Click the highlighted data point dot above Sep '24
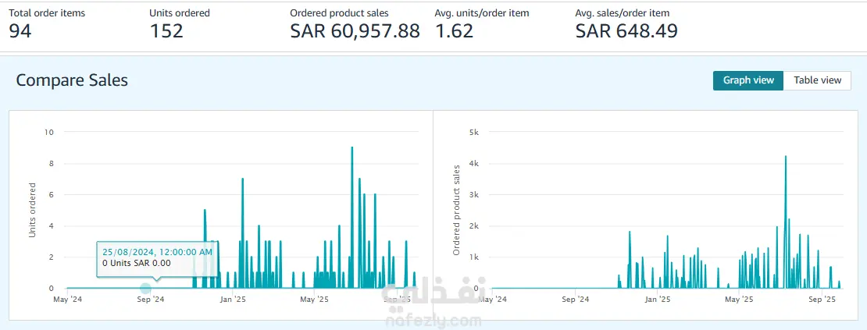867x330 pixels. 146,288
